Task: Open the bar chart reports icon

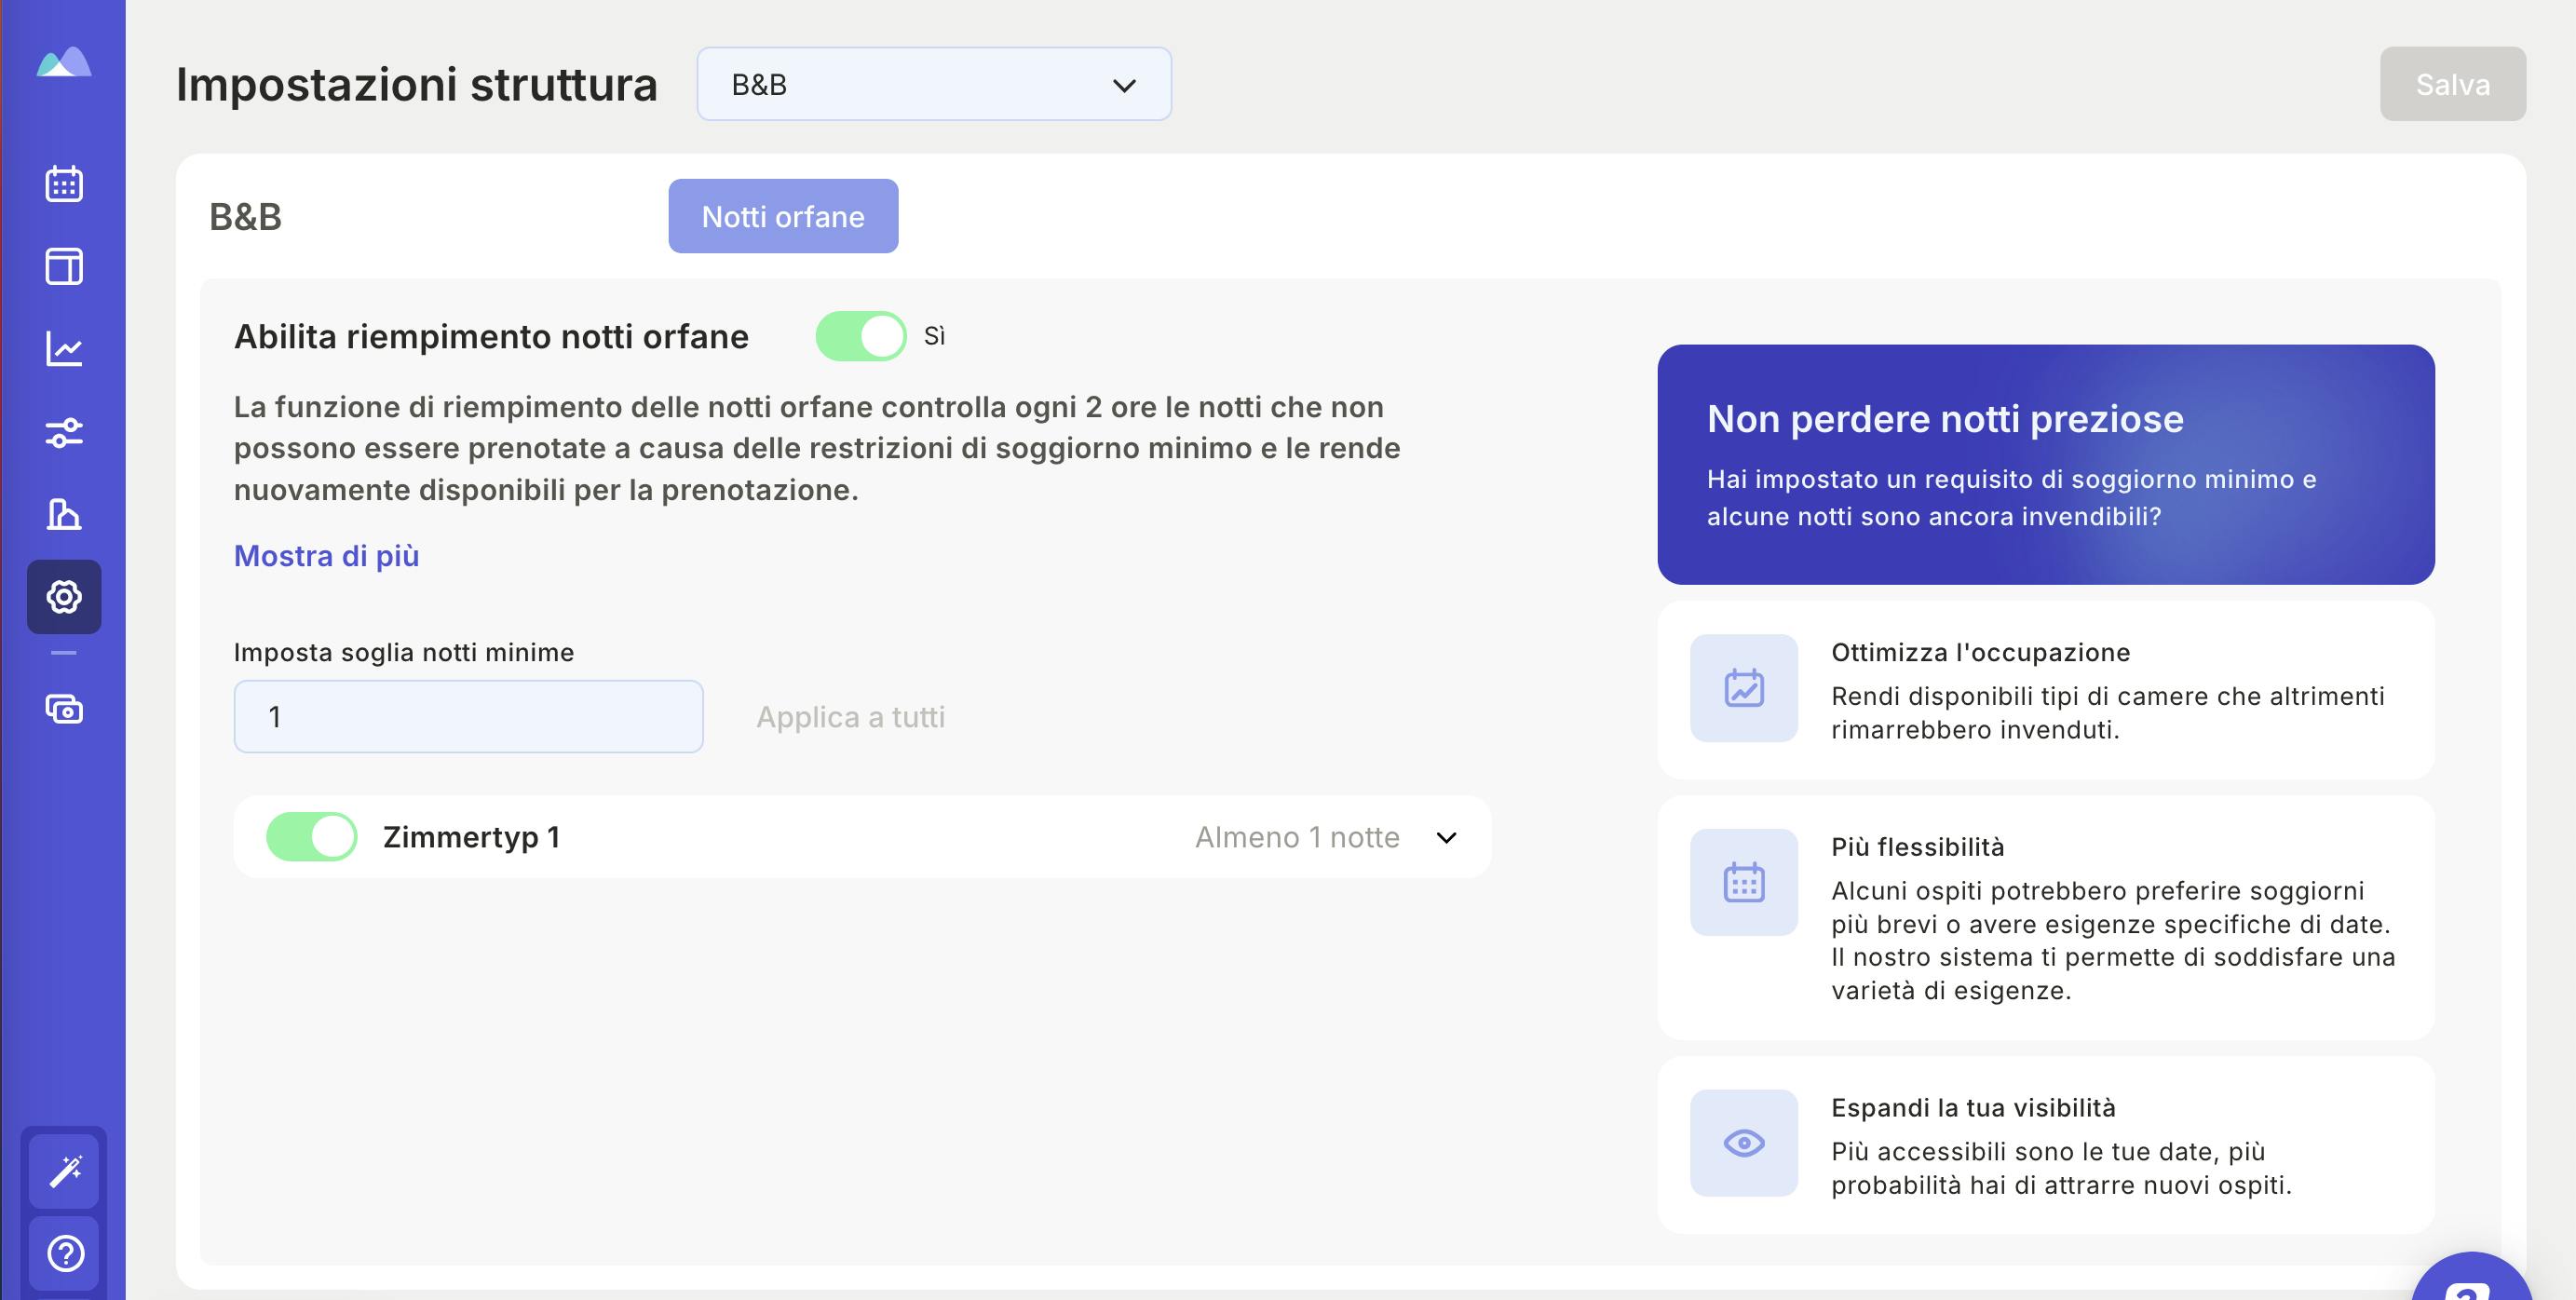Action: (64, 514)
